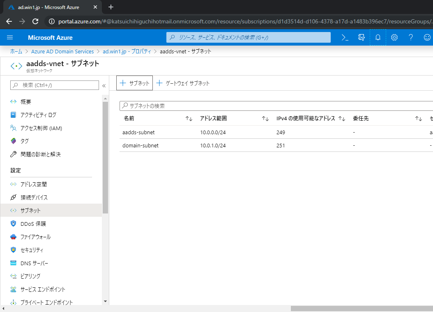Click the side menu scrollbar up arrow
The width and height of the screenshot is (433, 312).
click(105, 99)
